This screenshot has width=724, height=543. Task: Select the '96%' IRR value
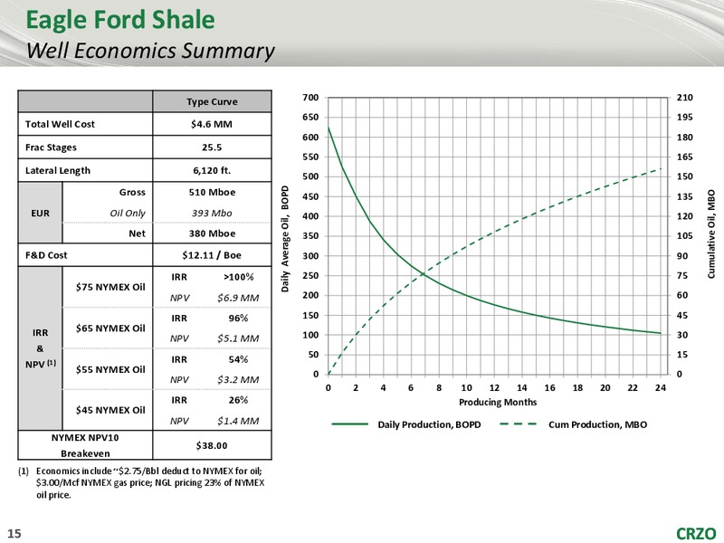point(238,319)
